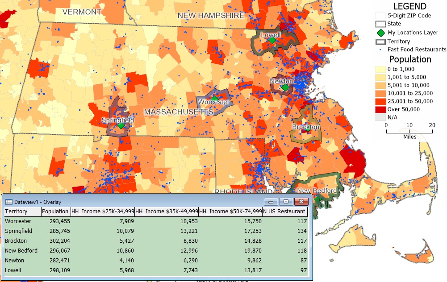Click the Fast Food Restaurants legend dot

[x=380, y=50]
